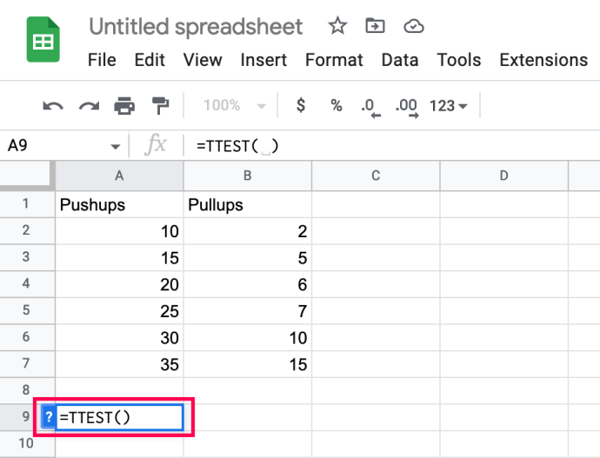The image size is (600, 458).
Task: Apply the percent format button
Action: tap(336, 106)
